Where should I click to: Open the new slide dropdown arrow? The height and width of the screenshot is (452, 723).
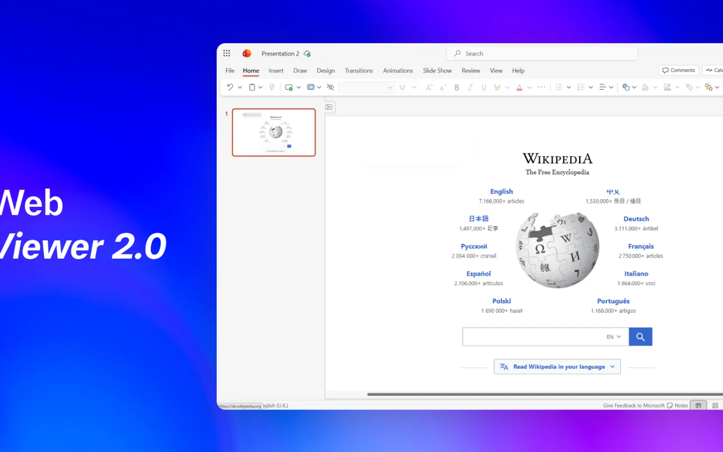tap(299, 87)
